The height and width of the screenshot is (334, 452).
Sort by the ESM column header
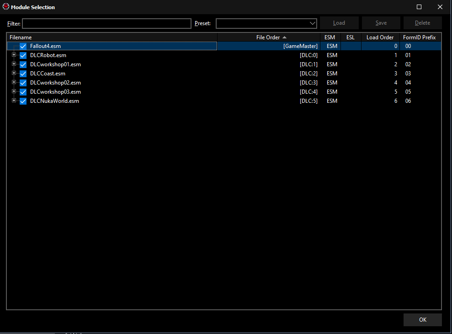tap(330, 37)
